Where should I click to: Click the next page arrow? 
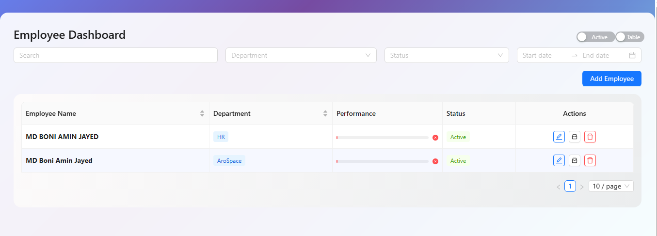click(582, 187)
